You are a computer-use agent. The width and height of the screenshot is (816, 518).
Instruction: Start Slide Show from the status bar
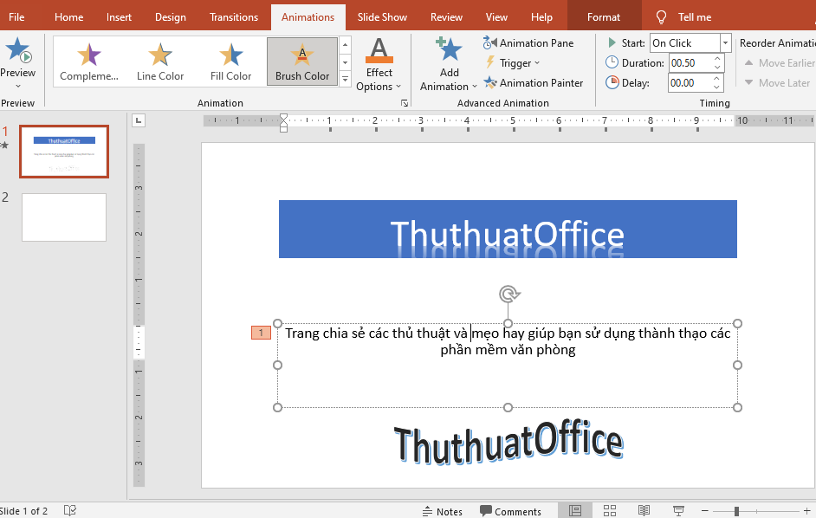678,510
